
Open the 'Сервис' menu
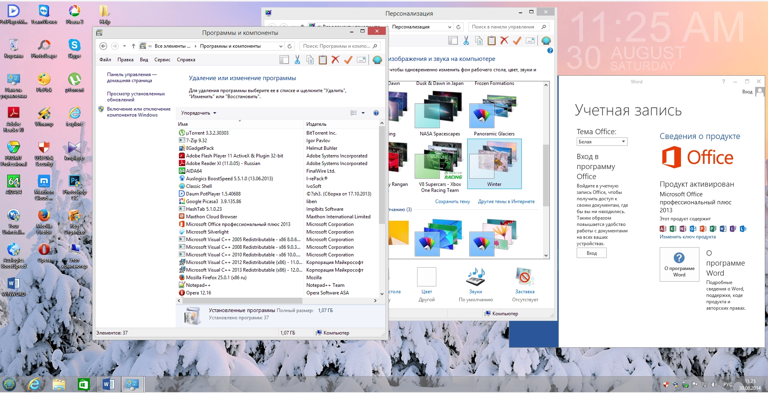click(x=162, y=60)
